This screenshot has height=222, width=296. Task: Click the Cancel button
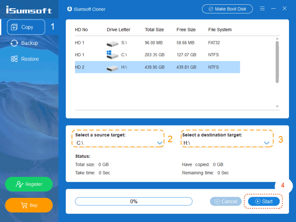(226, 202)
